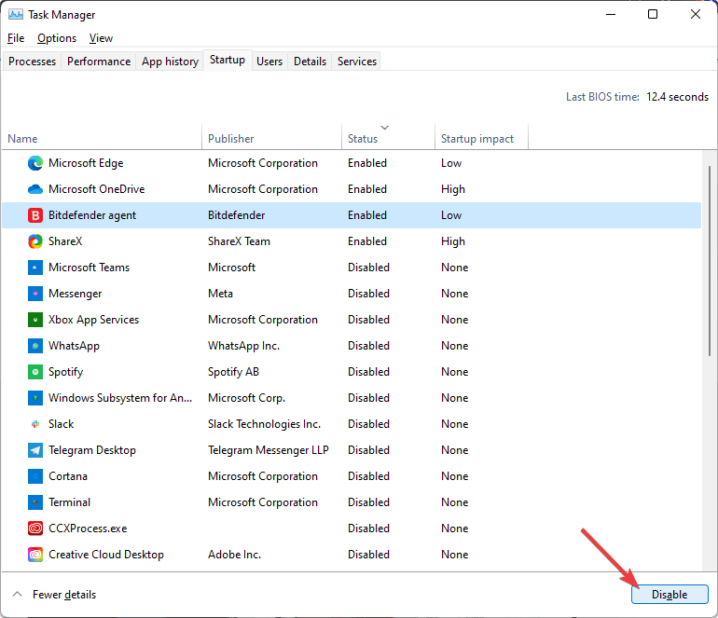Click the CCXProcess.exe icon
This screenshot has height=618, width=718.
click(35, 529)
